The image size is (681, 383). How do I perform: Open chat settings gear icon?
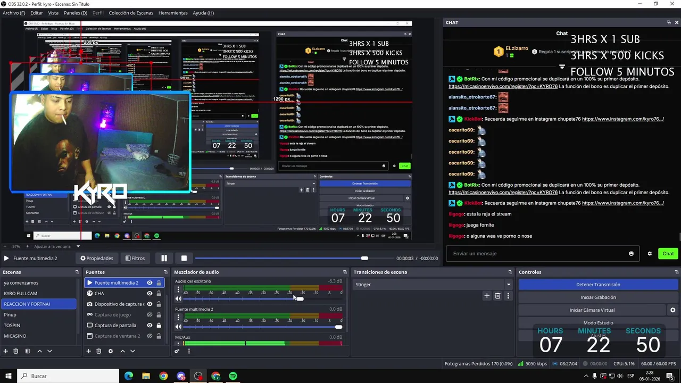650,254
